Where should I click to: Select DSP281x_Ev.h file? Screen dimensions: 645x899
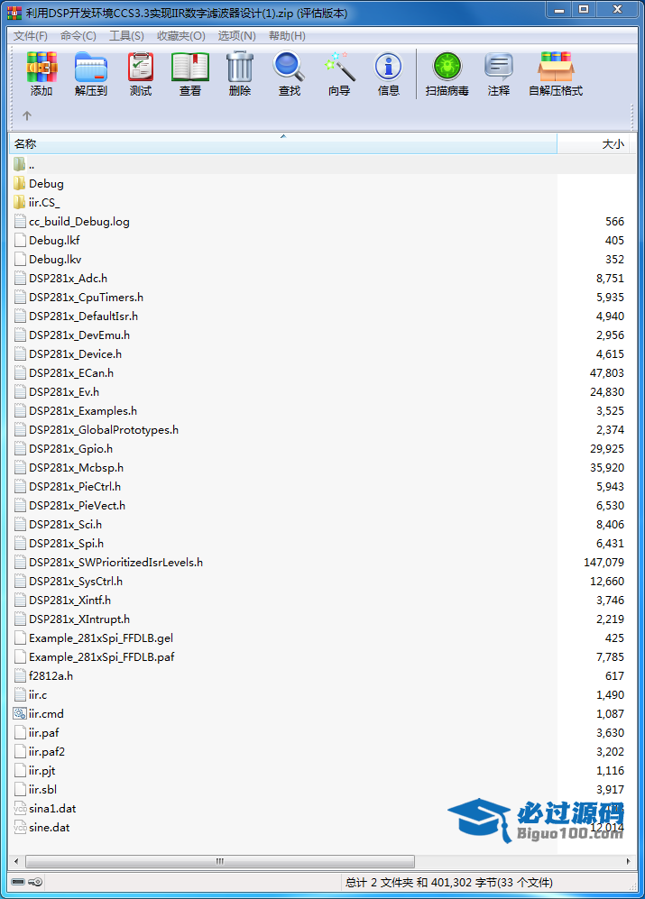(56, 391)
